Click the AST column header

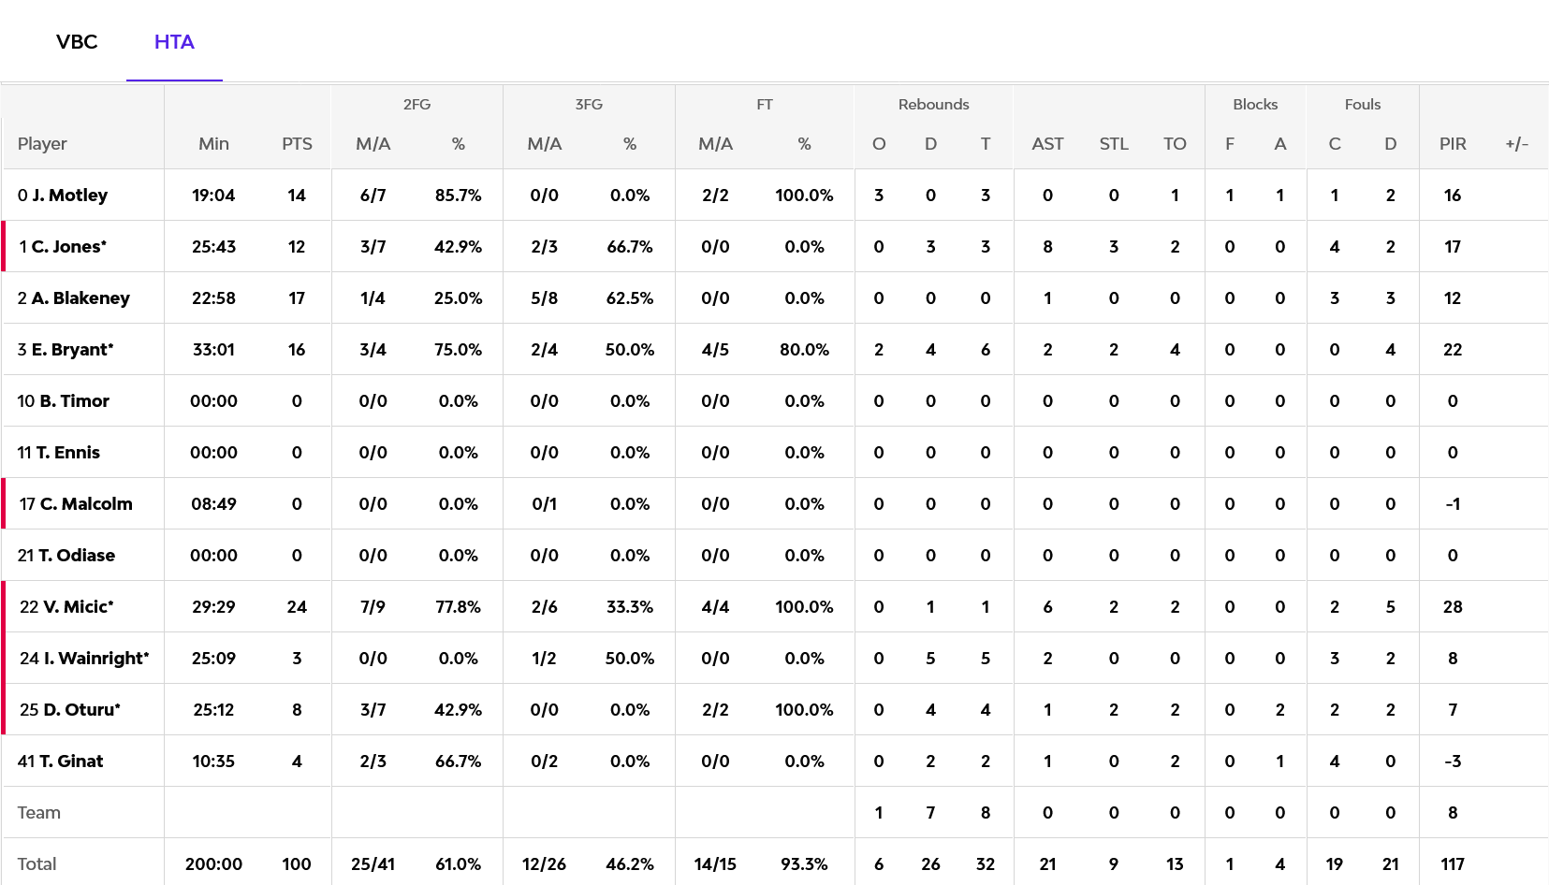click(x=1047, y=144)
